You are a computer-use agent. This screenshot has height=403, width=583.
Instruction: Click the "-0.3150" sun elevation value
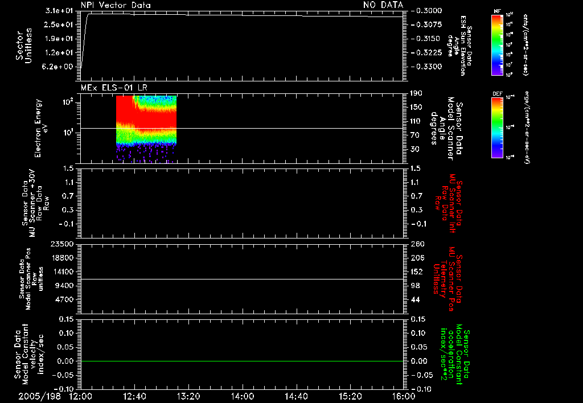click(425, 39)
